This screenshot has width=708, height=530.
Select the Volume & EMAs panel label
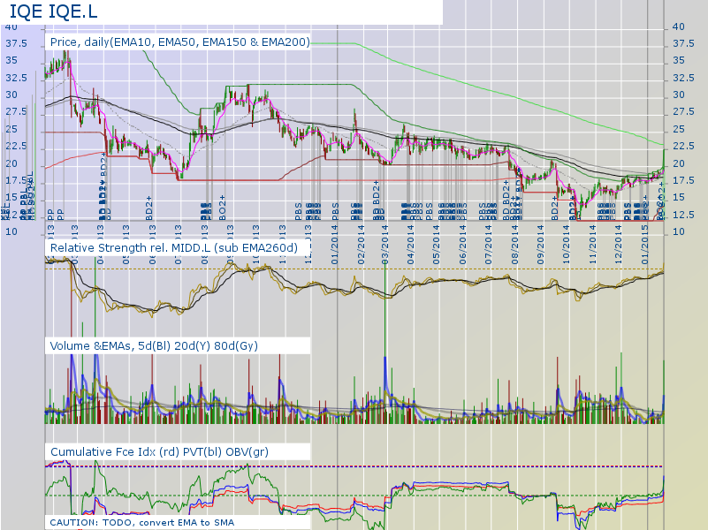coord(154,346)
